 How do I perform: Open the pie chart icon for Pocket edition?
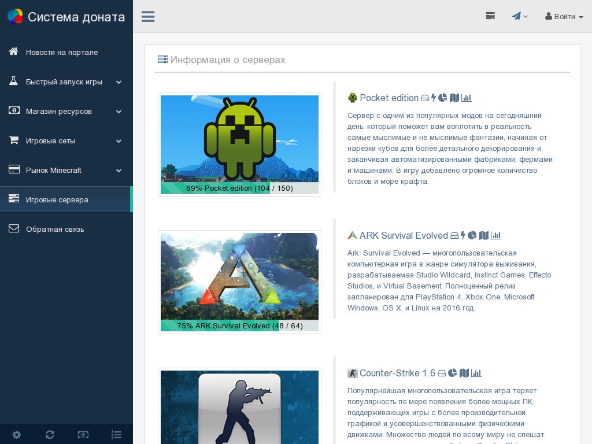pos(443,98)
